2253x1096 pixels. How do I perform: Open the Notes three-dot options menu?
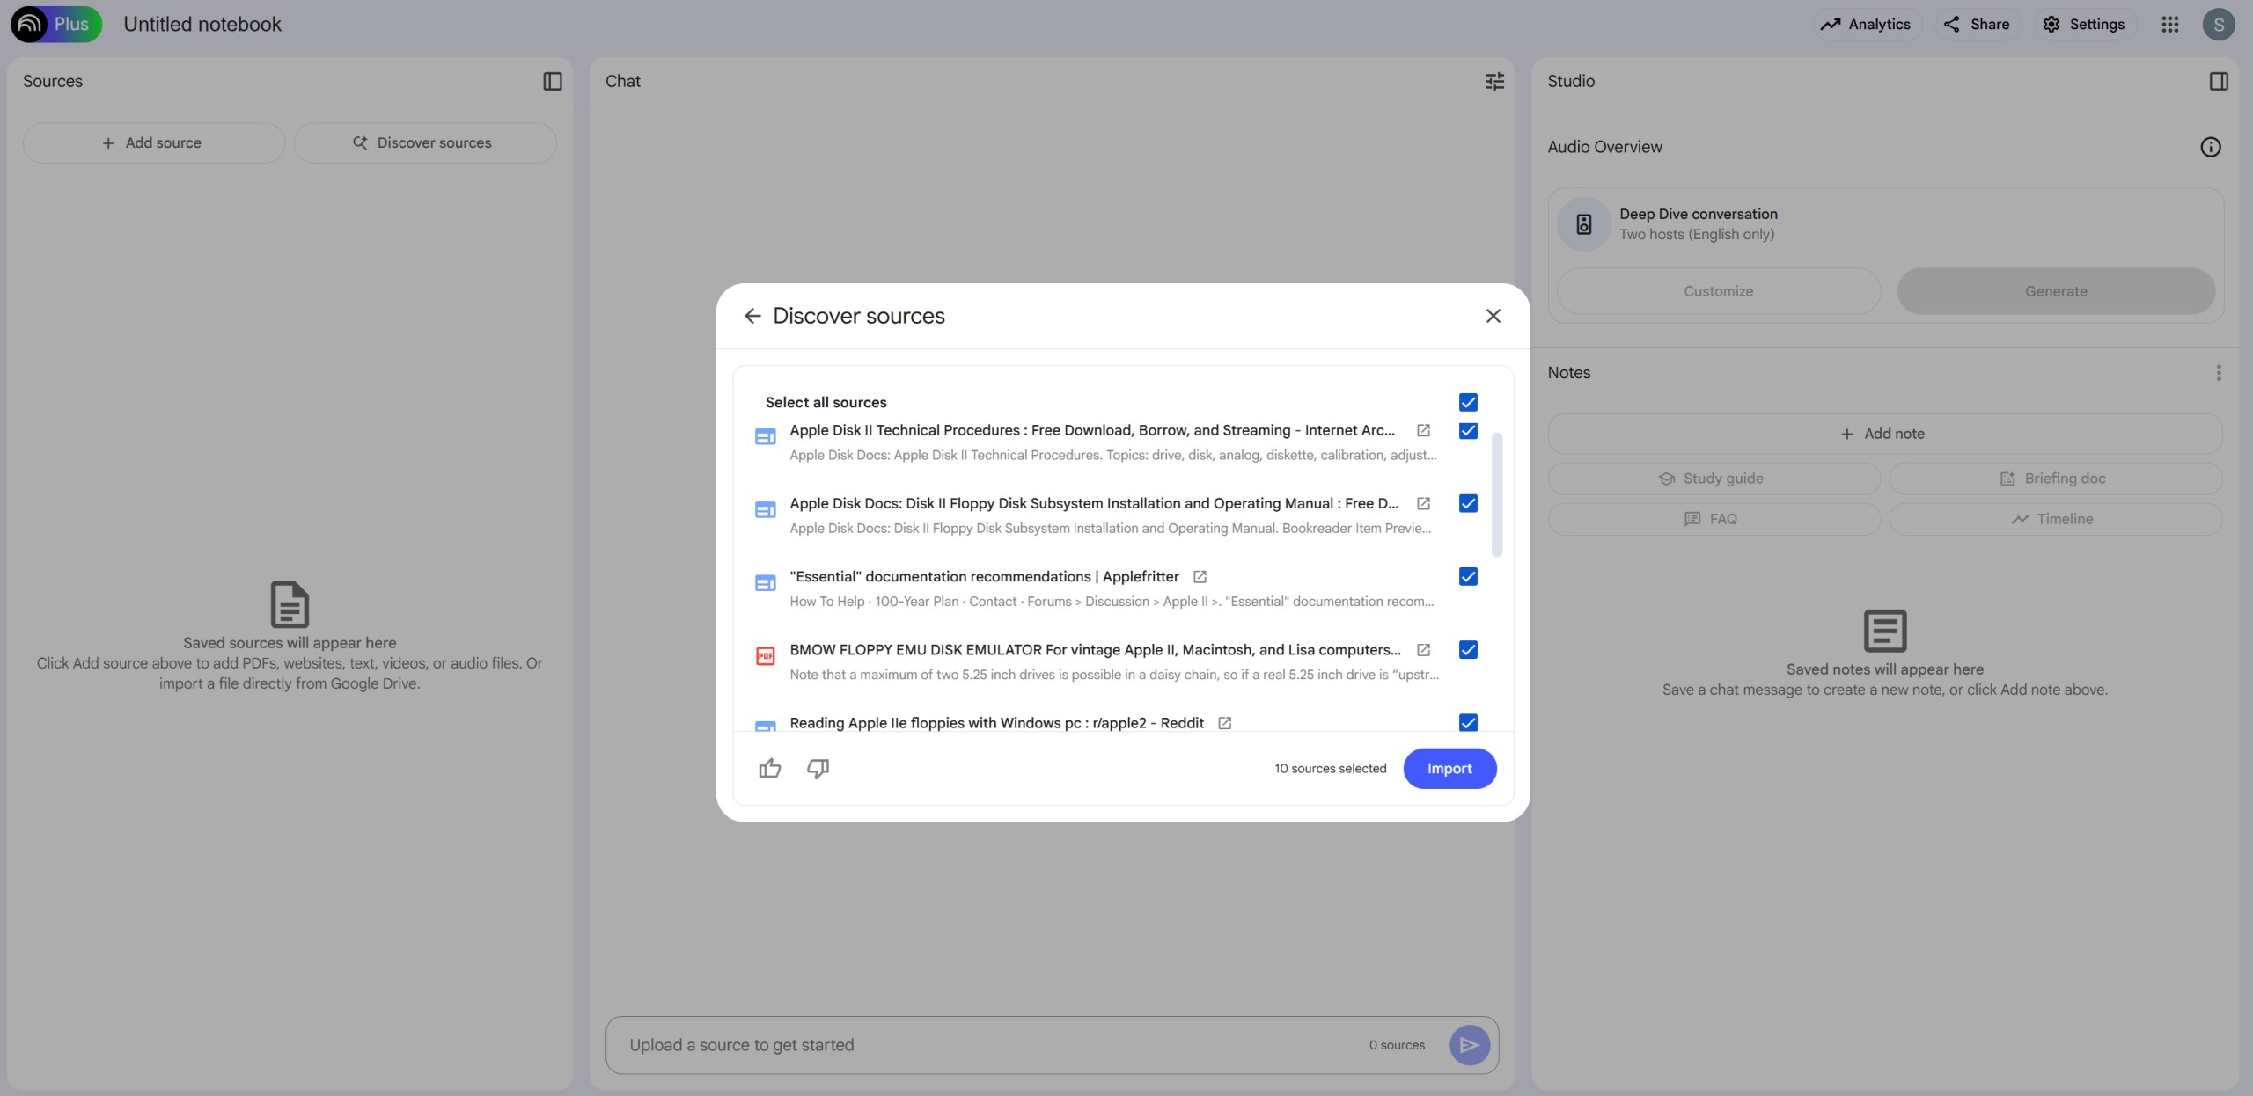(2218, 373)
